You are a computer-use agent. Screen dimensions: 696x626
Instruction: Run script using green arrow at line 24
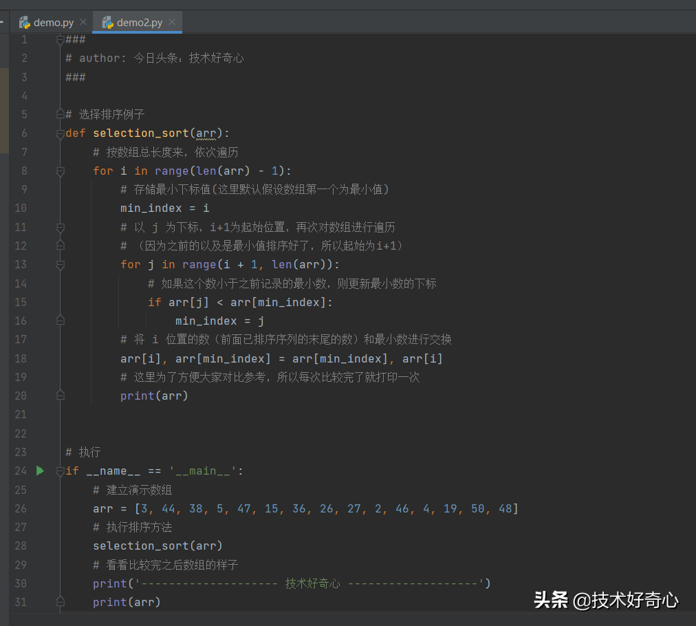point(40,471)
